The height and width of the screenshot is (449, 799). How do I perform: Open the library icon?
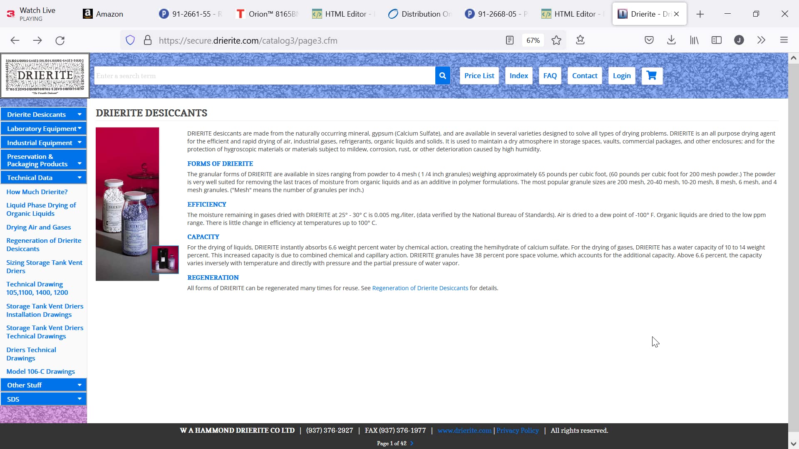coord(694,40)
